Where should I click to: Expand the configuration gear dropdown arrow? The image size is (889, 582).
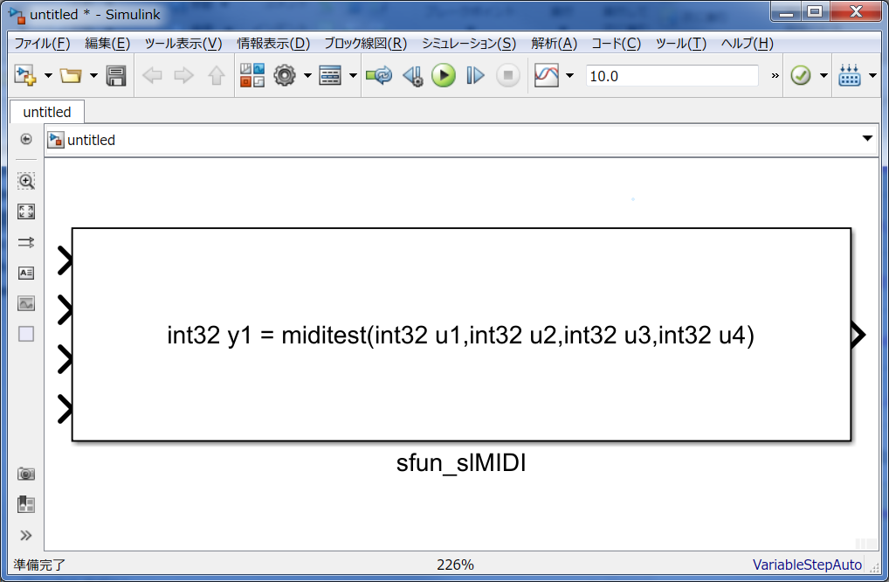(307, 75)
